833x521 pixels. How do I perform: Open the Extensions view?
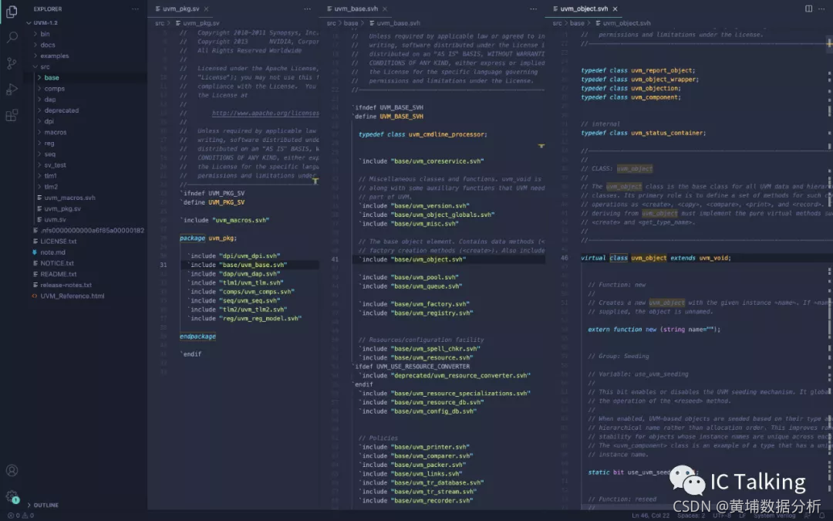[x=12, y=115]
